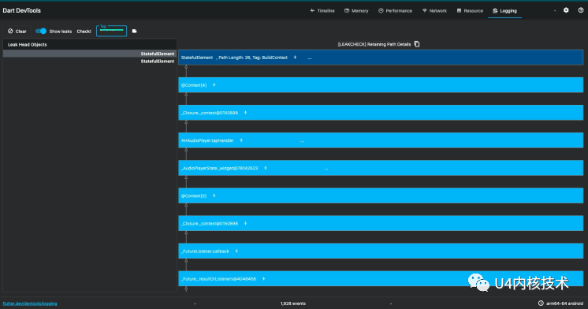Open the Network tab
The width and height of the screenshot is (588, 309).
click(434, 11)
